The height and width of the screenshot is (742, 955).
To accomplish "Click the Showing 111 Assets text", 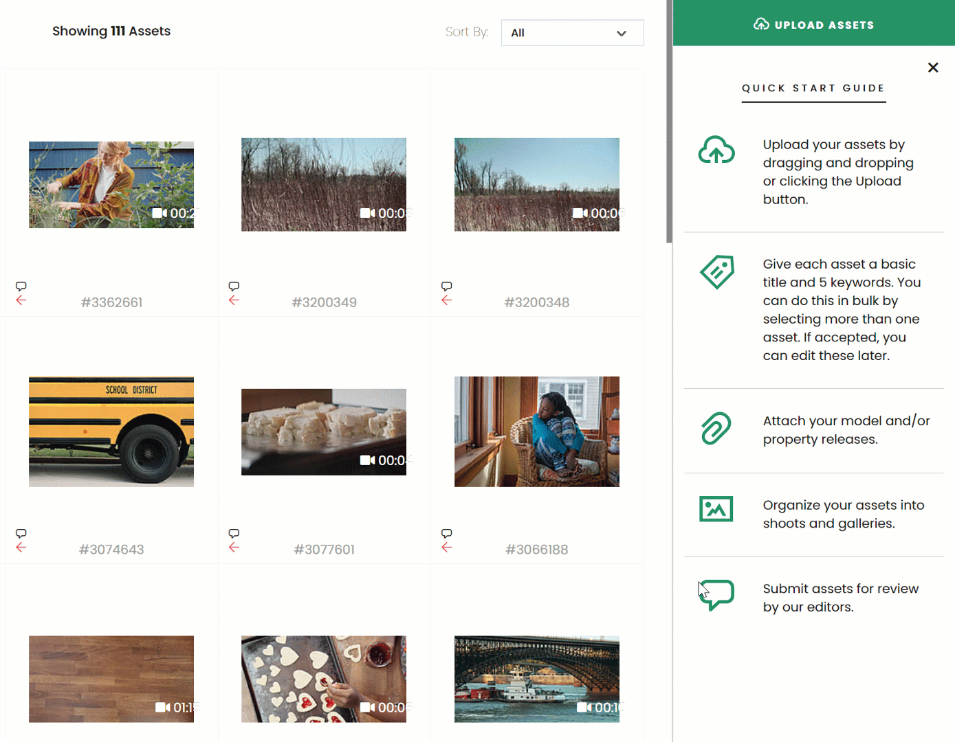I will tap(111, 31).
